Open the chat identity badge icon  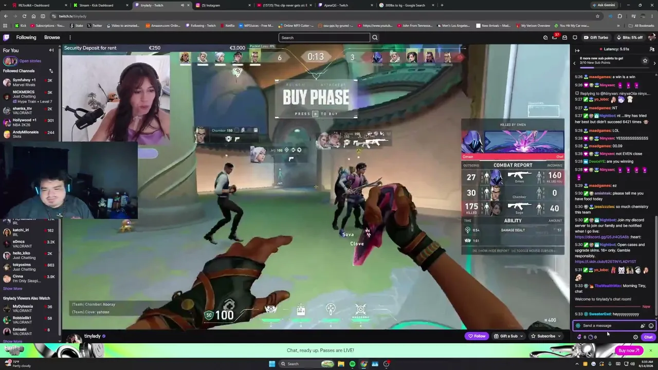[578, 326]
